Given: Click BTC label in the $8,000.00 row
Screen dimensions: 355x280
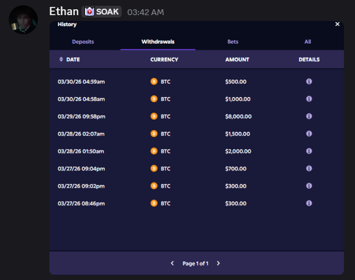Looking at the screenshot, I should [165, 116].
